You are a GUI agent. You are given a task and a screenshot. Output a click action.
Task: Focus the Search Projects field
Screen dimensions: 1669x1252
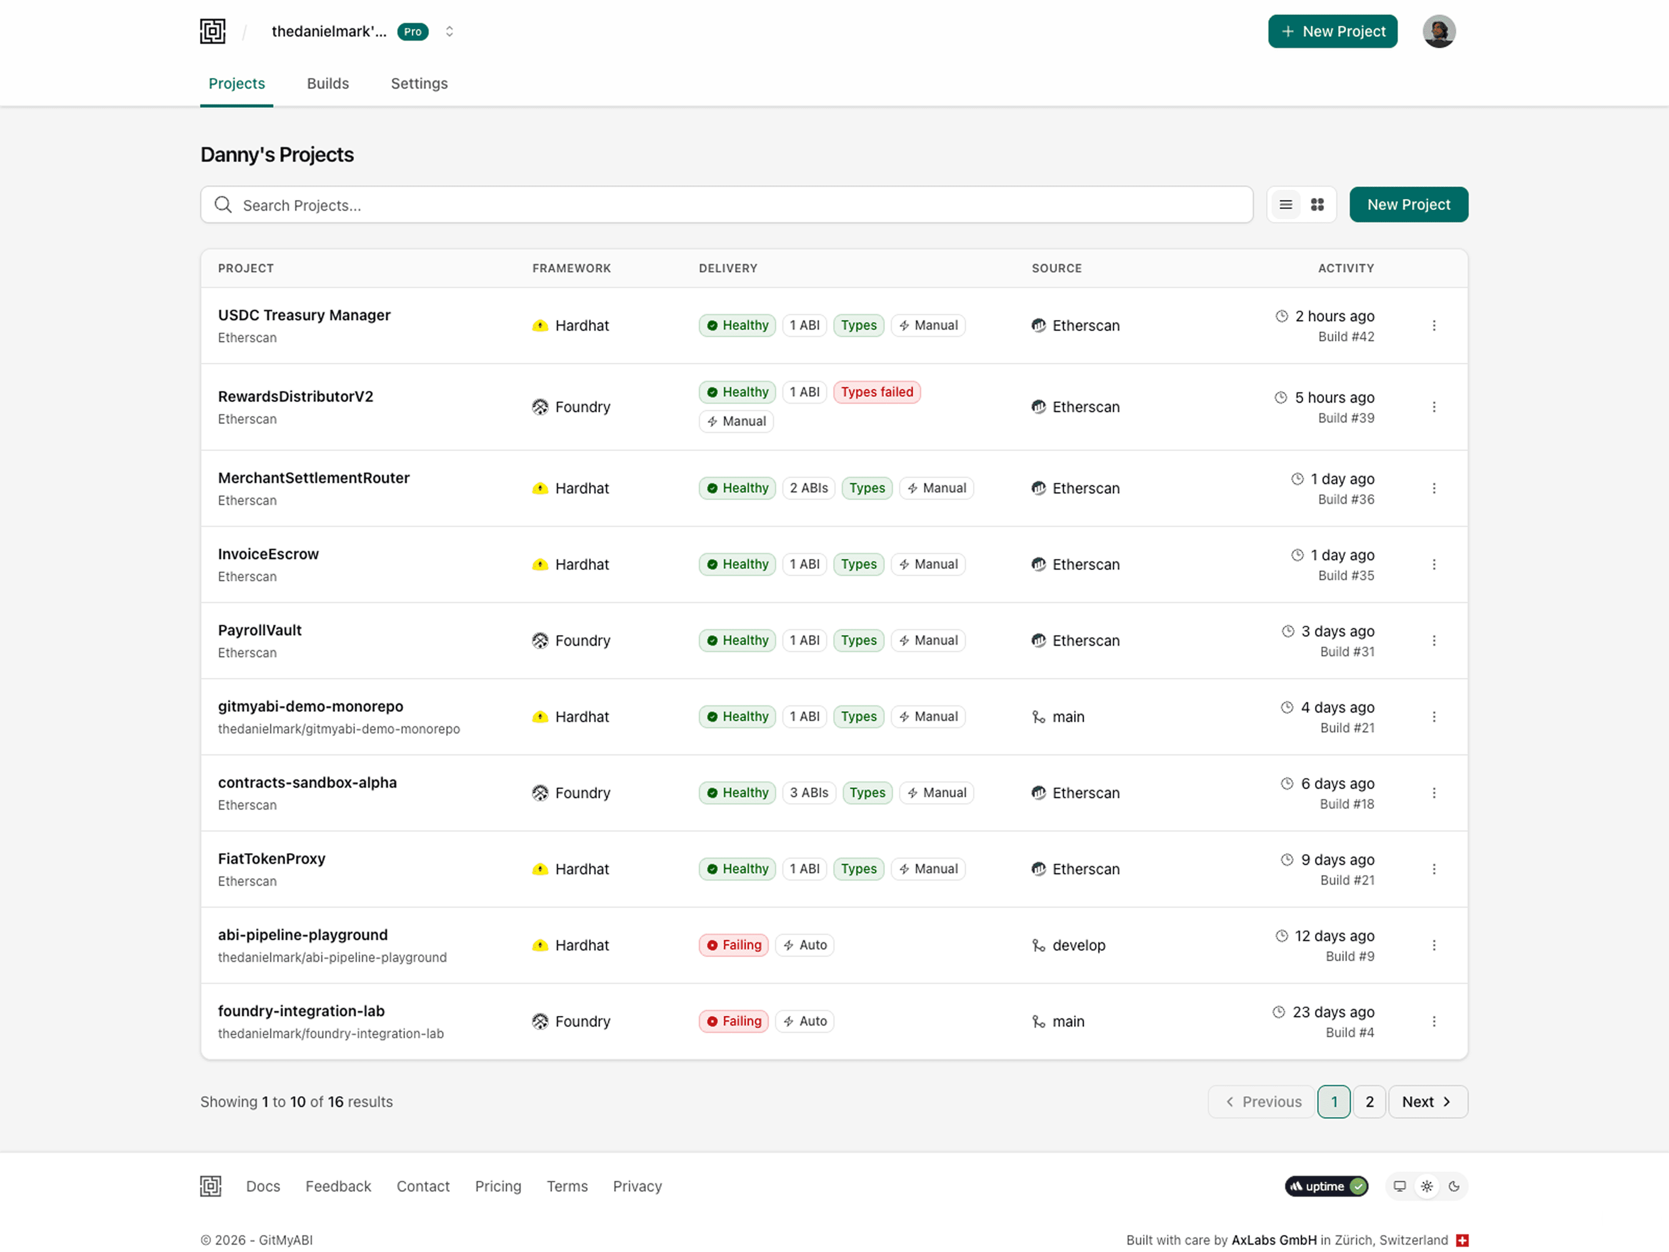(727, 204)
